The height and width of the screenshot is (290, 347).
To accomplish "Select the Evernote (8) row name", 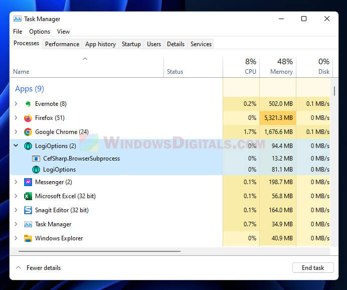I will [51, 104].
